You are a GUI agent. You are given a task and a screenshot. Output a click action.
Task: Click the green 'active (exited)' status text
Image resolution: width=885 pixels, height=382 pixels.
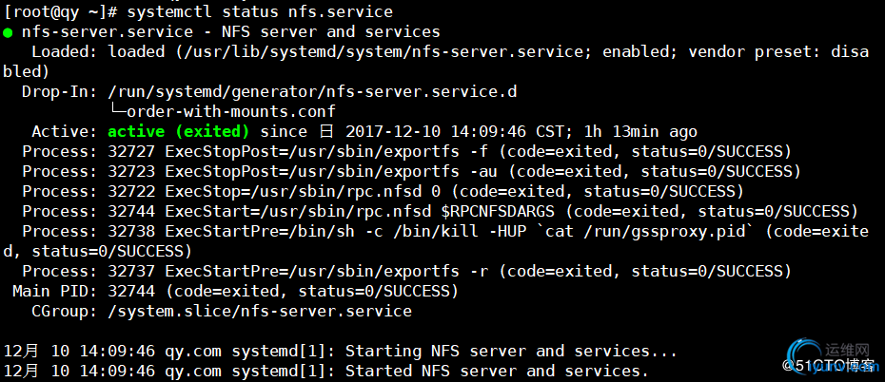pos(178,132)
